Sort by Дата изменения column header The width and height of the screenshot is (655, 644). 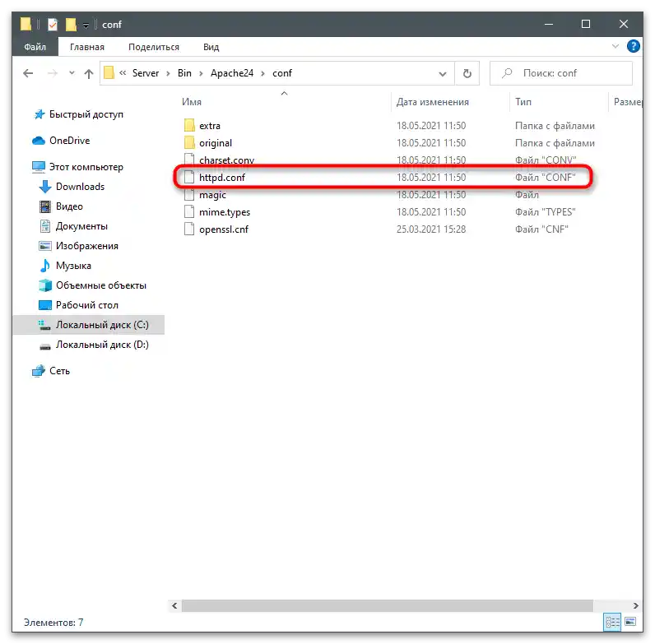(x=450, y=102)
